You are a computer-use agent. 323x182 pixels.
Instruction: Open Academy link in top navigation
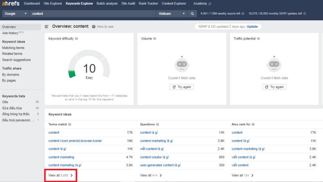(x=200, y=4)
